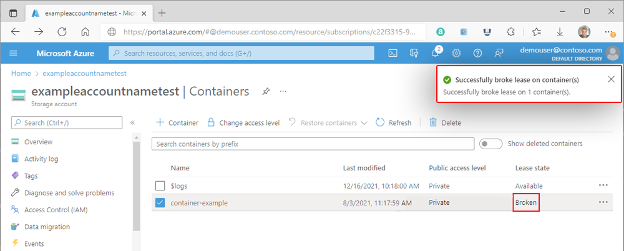
Task: Open portal settings gear
Action: [457, 53]
